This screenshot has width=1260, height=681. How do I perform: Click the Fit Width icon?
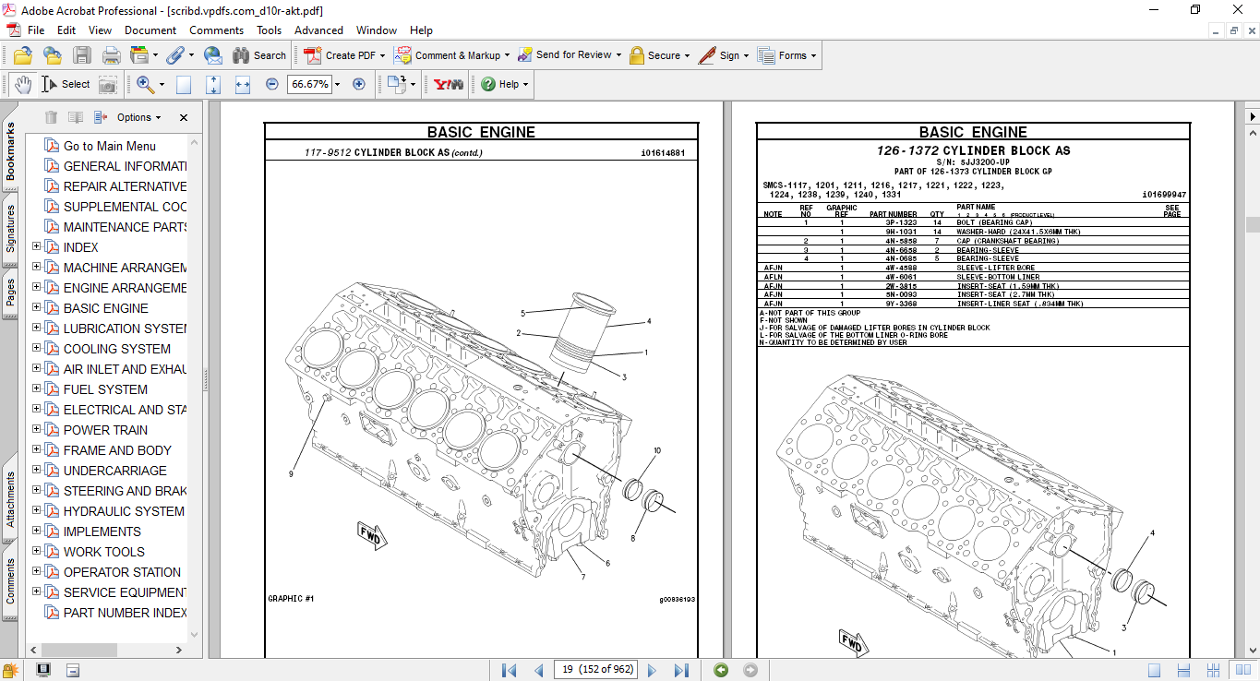click(x=243, y=84)
